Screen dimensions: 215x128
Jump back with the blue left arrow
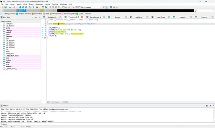pos(10,7)
